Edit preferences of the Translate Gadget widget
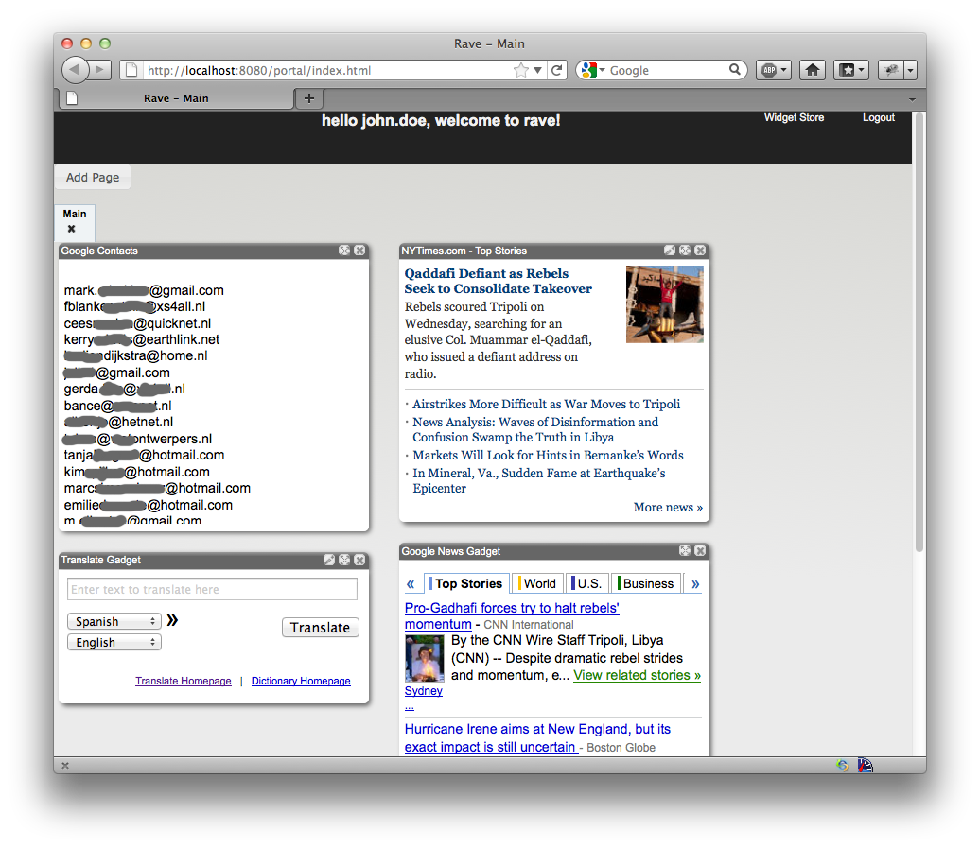 click(x=329, y=560)
